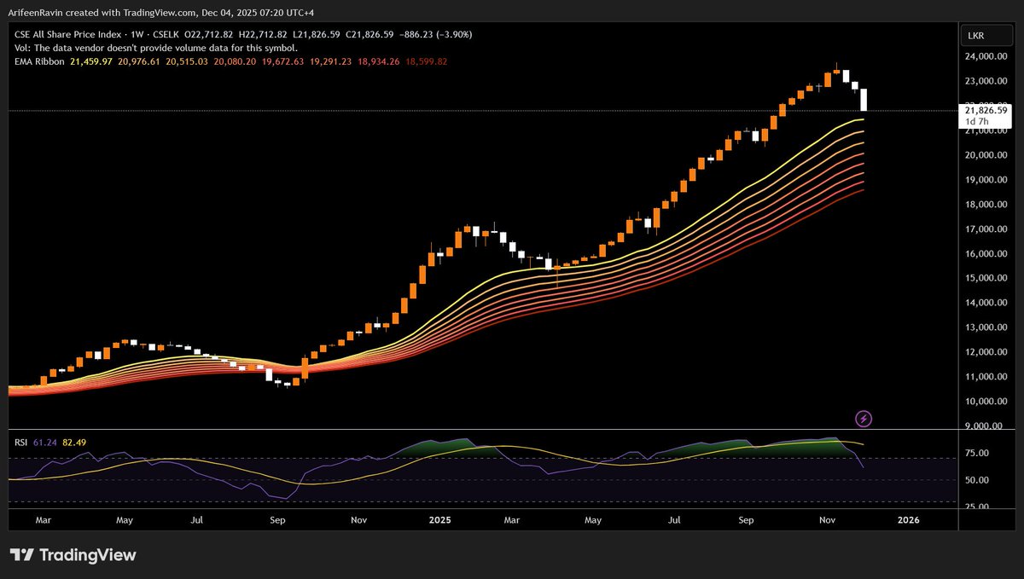The image size is (1024, 579).
Task: Click the current price tag 21,826.59 on axis
Action: 986,110
